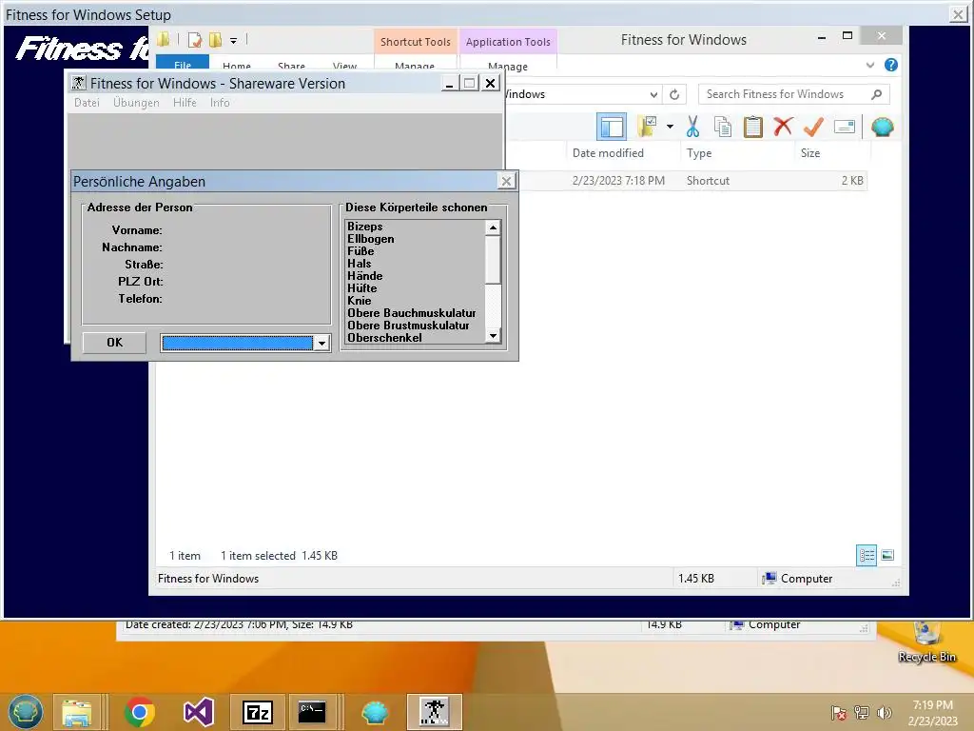Switch to the View ribbon tab
This screenshot has width=974, height=731.
[x=344, y=66]
